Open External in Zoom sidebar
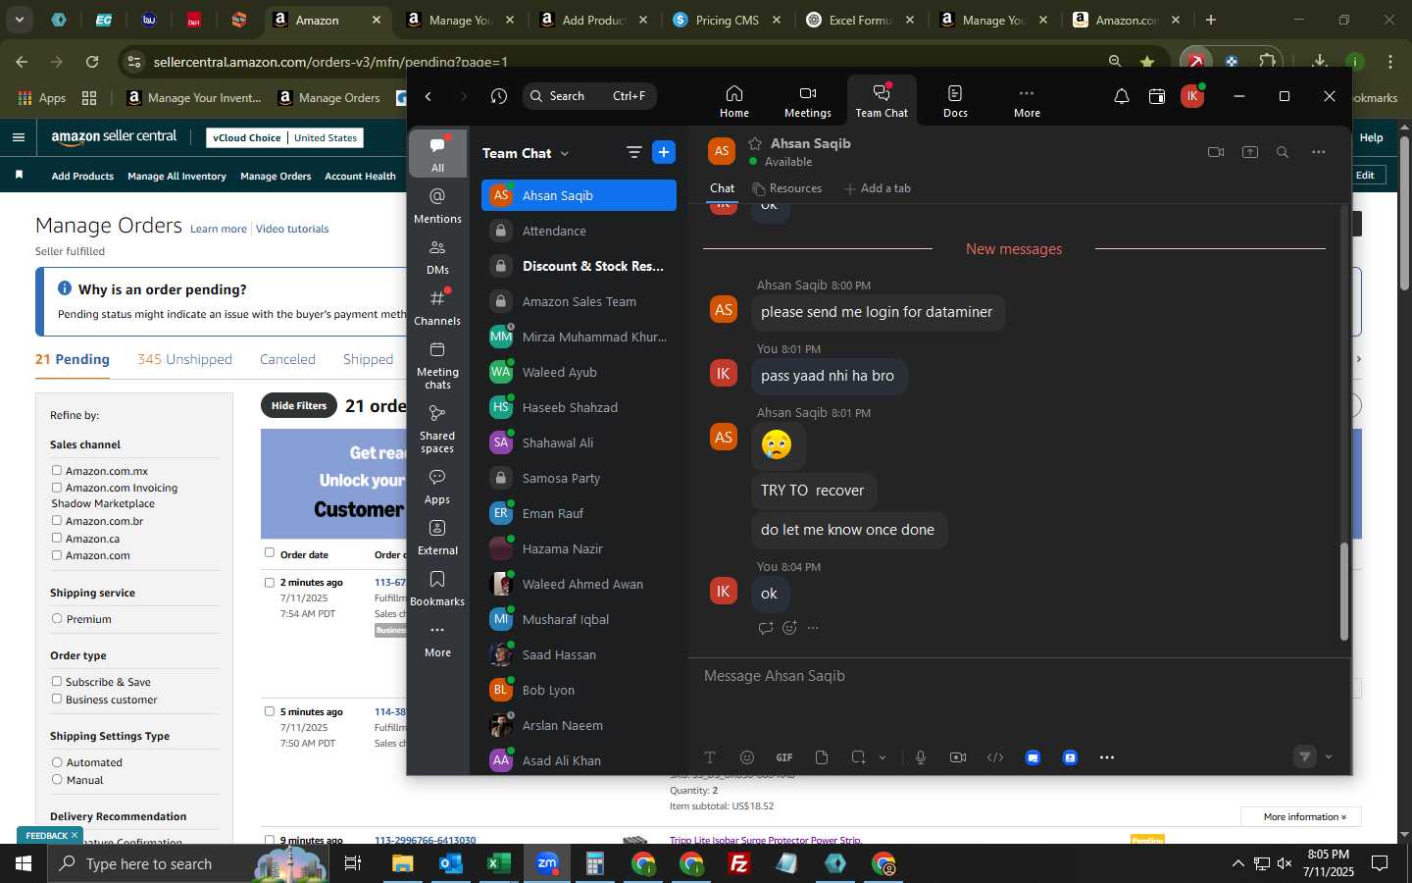 [437, 538]
